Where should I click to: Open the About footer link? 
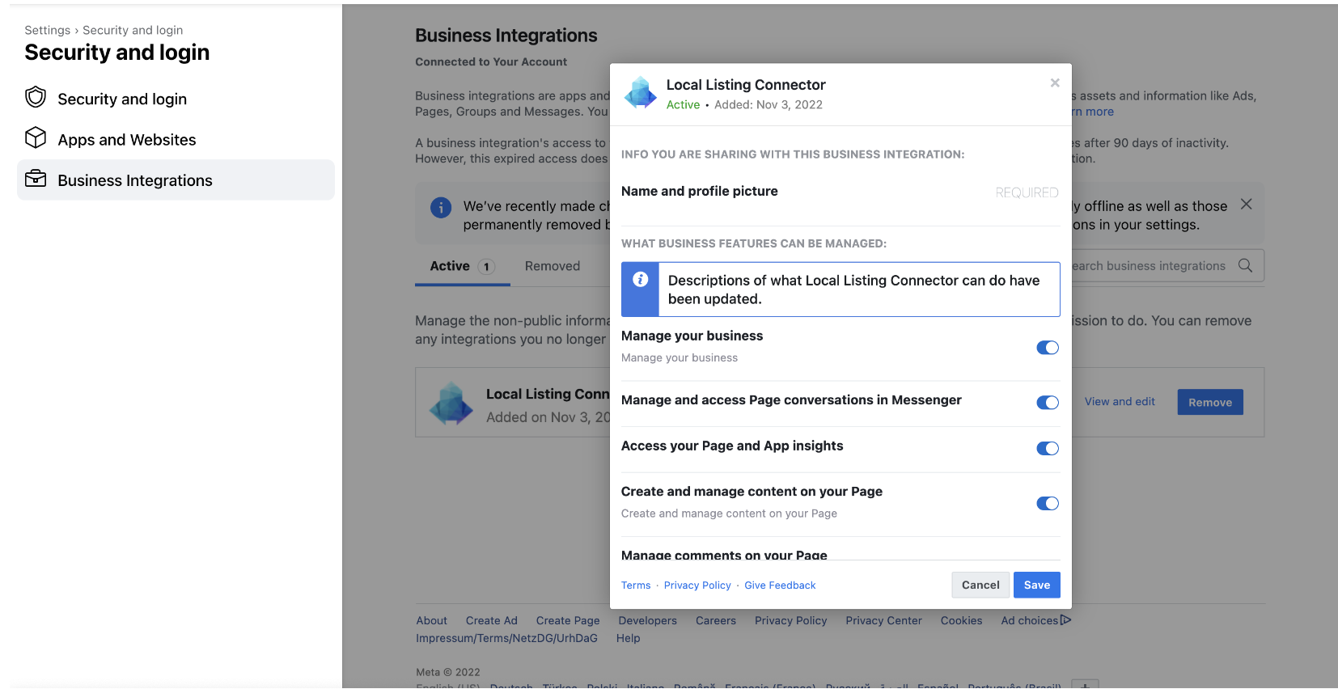click(432, 621)
